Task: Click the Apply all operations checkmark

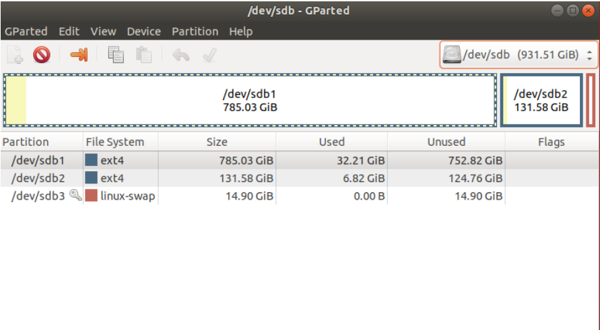Action: click(x=209, y=54)
